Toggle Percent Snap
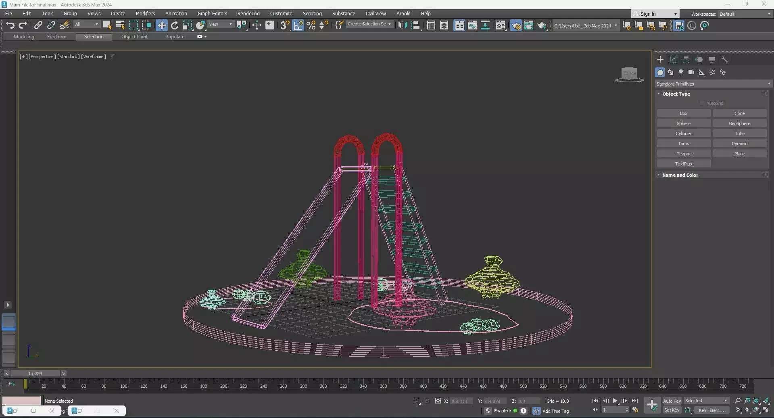This screenshot has height=418, width=774. pos(311,25)
